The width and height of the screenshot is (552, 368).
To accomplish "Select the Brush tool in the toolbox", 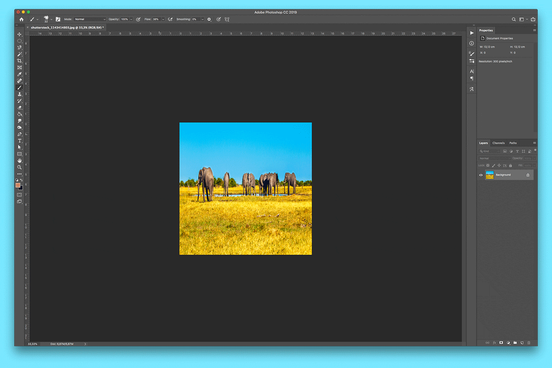I will (x=19, y=87).
